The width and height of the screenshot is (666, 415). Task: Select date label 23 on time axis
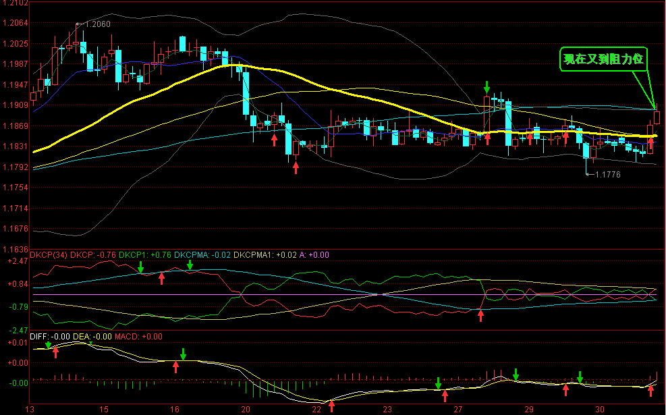(x=387, y=410)
